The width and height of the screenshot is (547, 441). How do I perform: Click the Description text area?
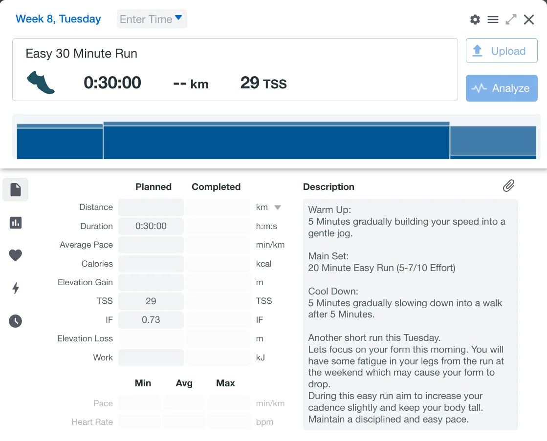coord(410,314)
